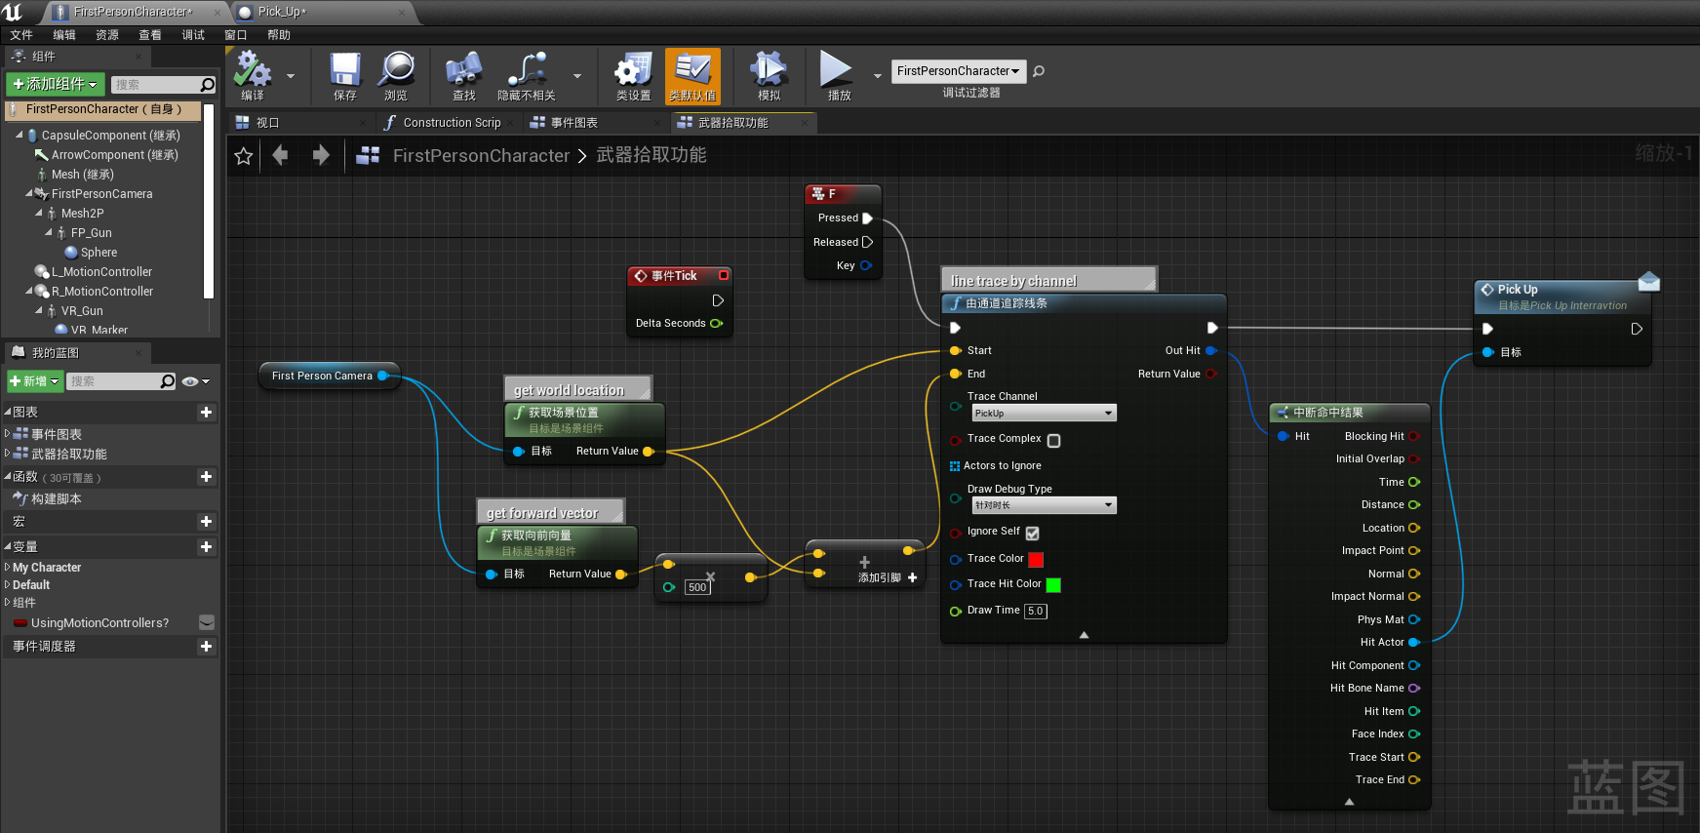This screenshot has height=833, width=1700.
Task: Click the Draw Time value field
Action: click(x=1035, y=612)
